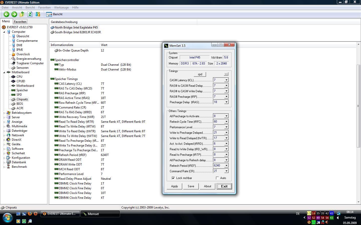Open the DMI tree entry
Image resolution: width=361 pixels, height=225 pixels.
[x=19, y=45]
